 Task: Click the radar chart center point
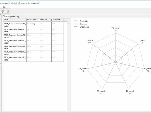115,62
